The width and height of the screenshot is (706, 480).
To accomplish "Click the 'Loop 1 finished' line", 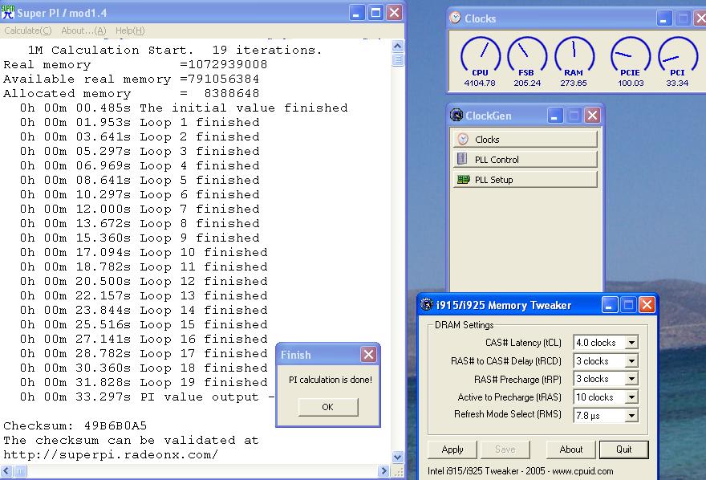I will 140,123.
